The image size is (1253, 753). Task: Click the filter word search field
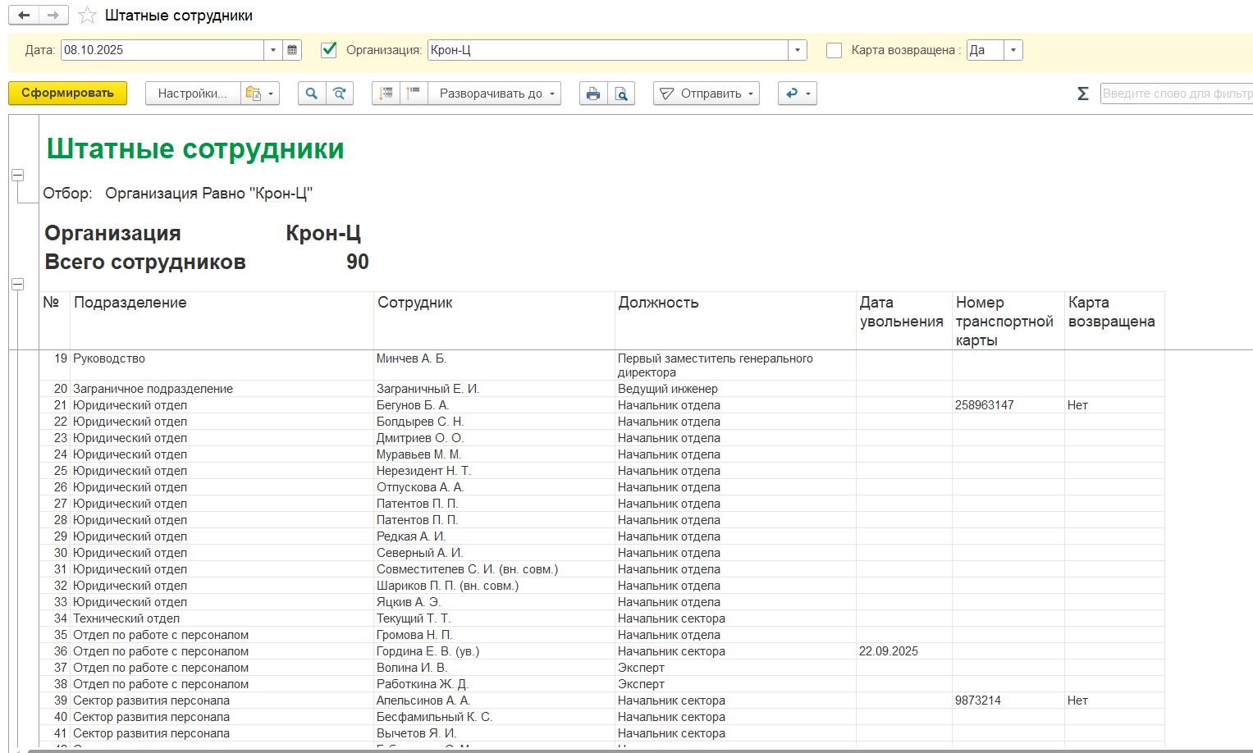coord(1175,94)
